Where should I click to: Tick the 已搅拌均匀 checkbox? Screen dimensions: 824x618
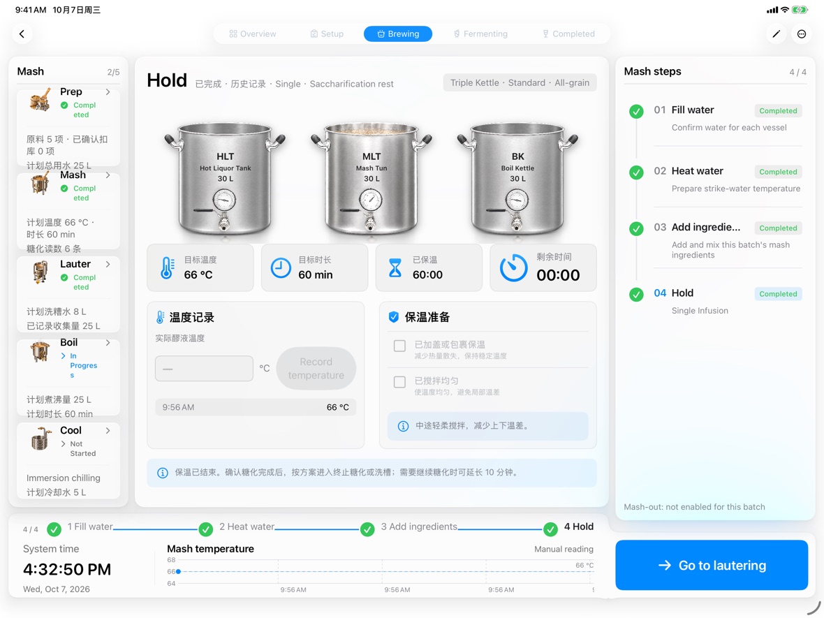399,381
